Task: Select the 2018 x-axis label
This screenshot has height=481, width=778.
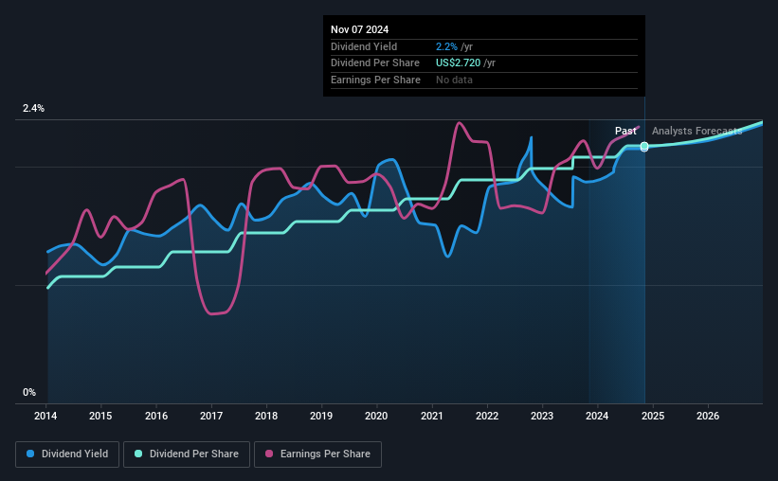Action: point(266,416)
